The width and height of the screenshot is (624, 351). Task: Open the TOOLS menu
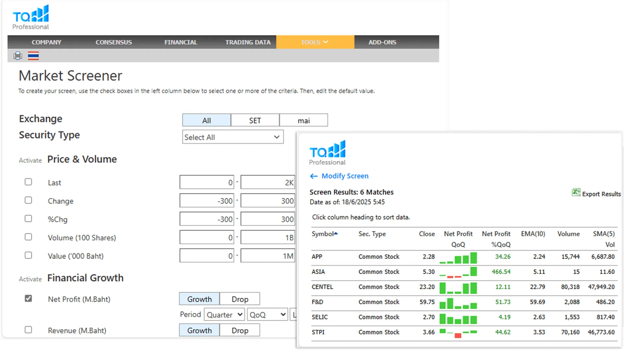(x=315, y=42)
